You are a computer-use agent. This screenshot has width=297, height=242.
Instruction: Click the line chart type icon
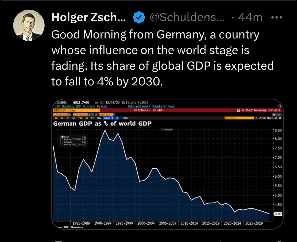pyautogui.click(x=117, y=118)
